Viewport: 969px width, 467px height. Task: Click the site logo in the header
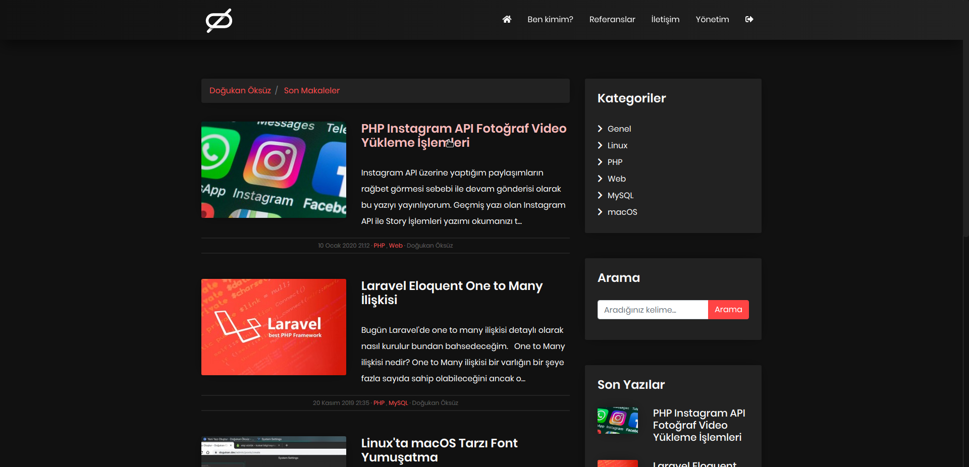point(219,20)
